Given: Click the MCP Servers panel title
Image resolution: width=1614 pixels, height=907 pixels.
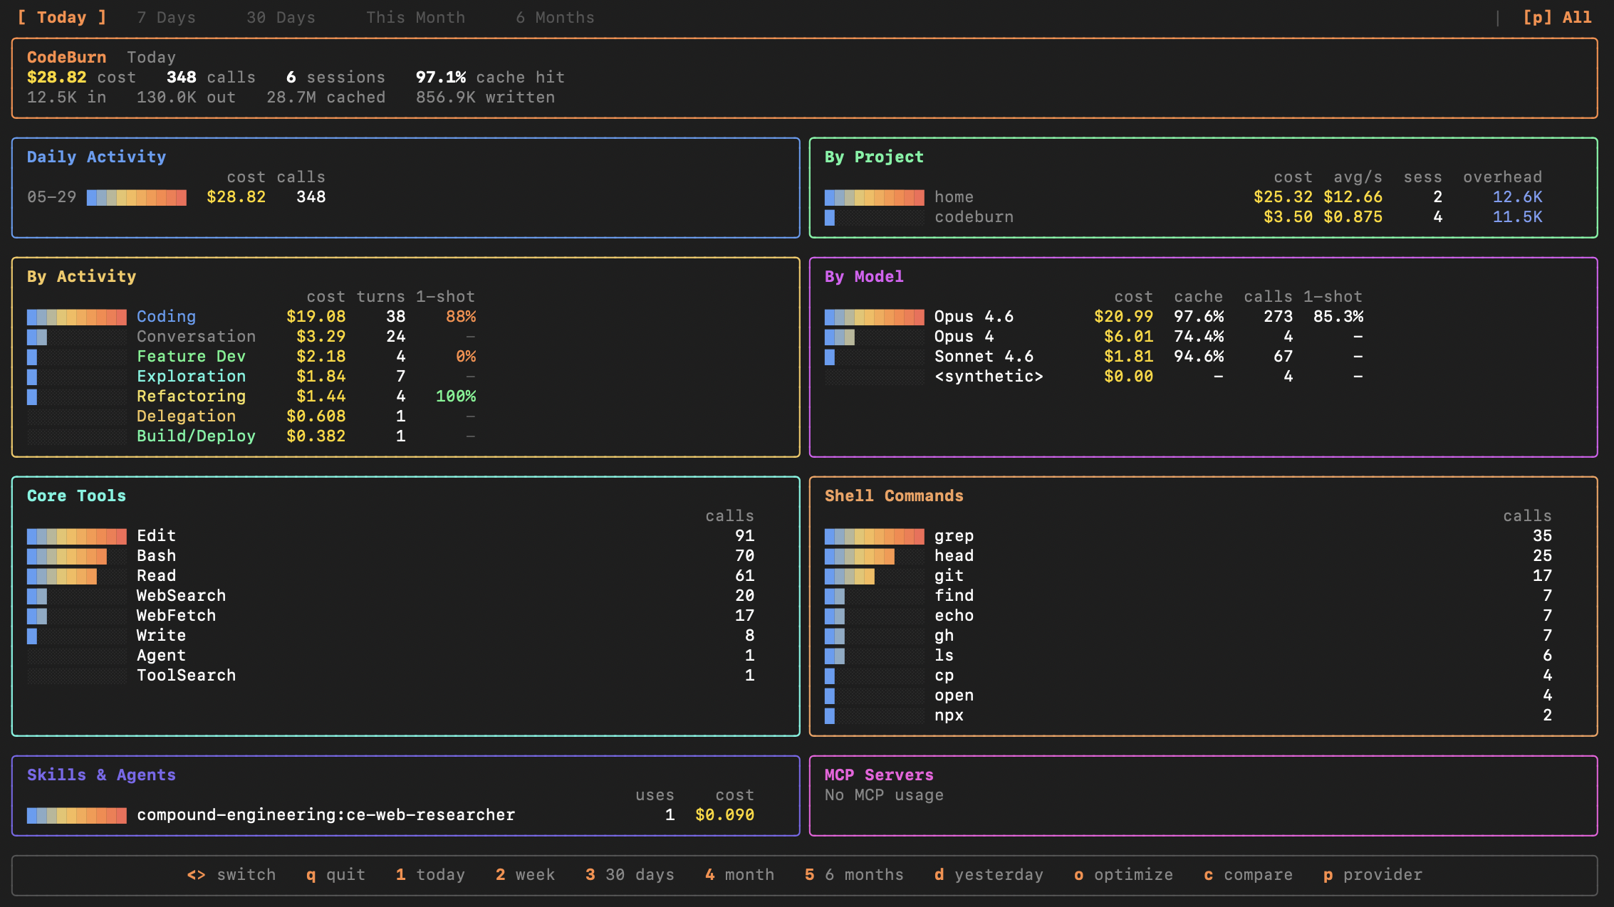Looking at the screenshot, I should point(879,775).
